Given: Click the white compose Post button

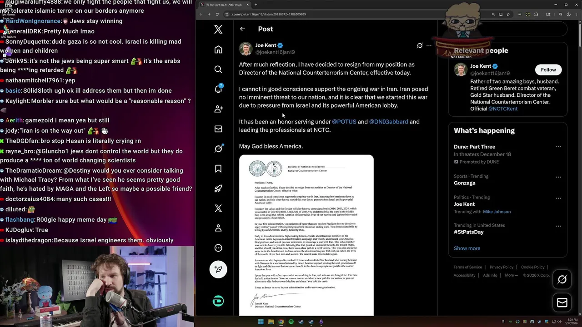Looking at the screenshot, I should pos(218,269).
